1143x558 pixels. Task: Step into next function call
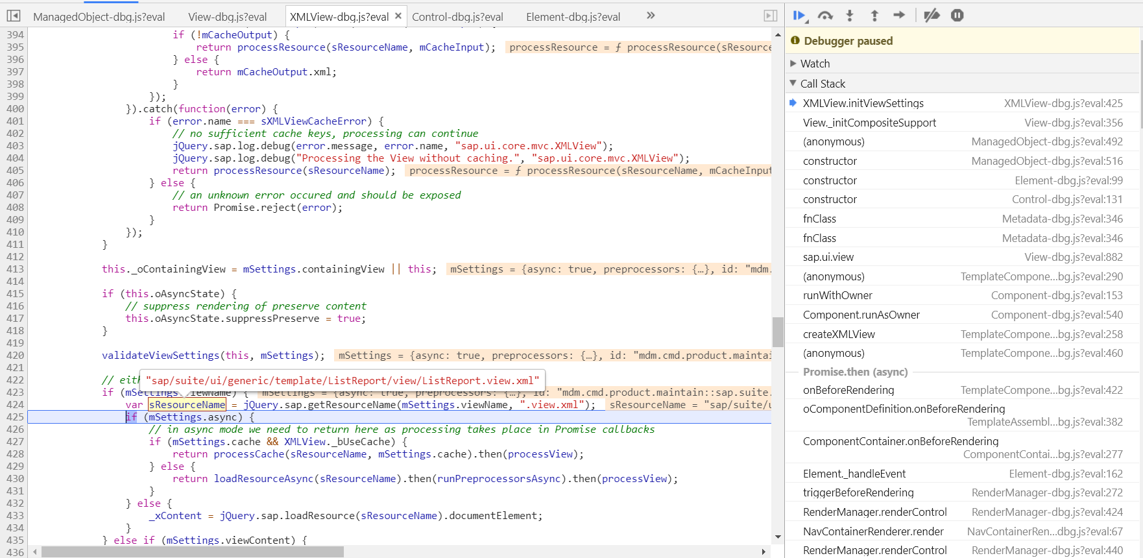(x=850, y=15)
